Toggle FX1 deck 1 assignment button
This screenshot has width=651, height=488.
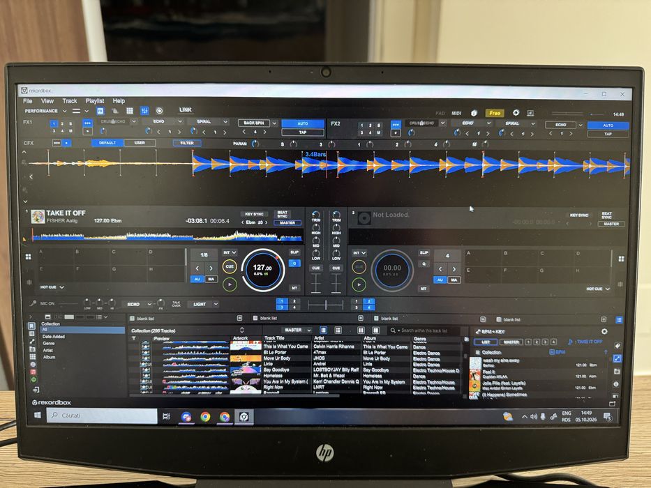click(x=54, y=123)
